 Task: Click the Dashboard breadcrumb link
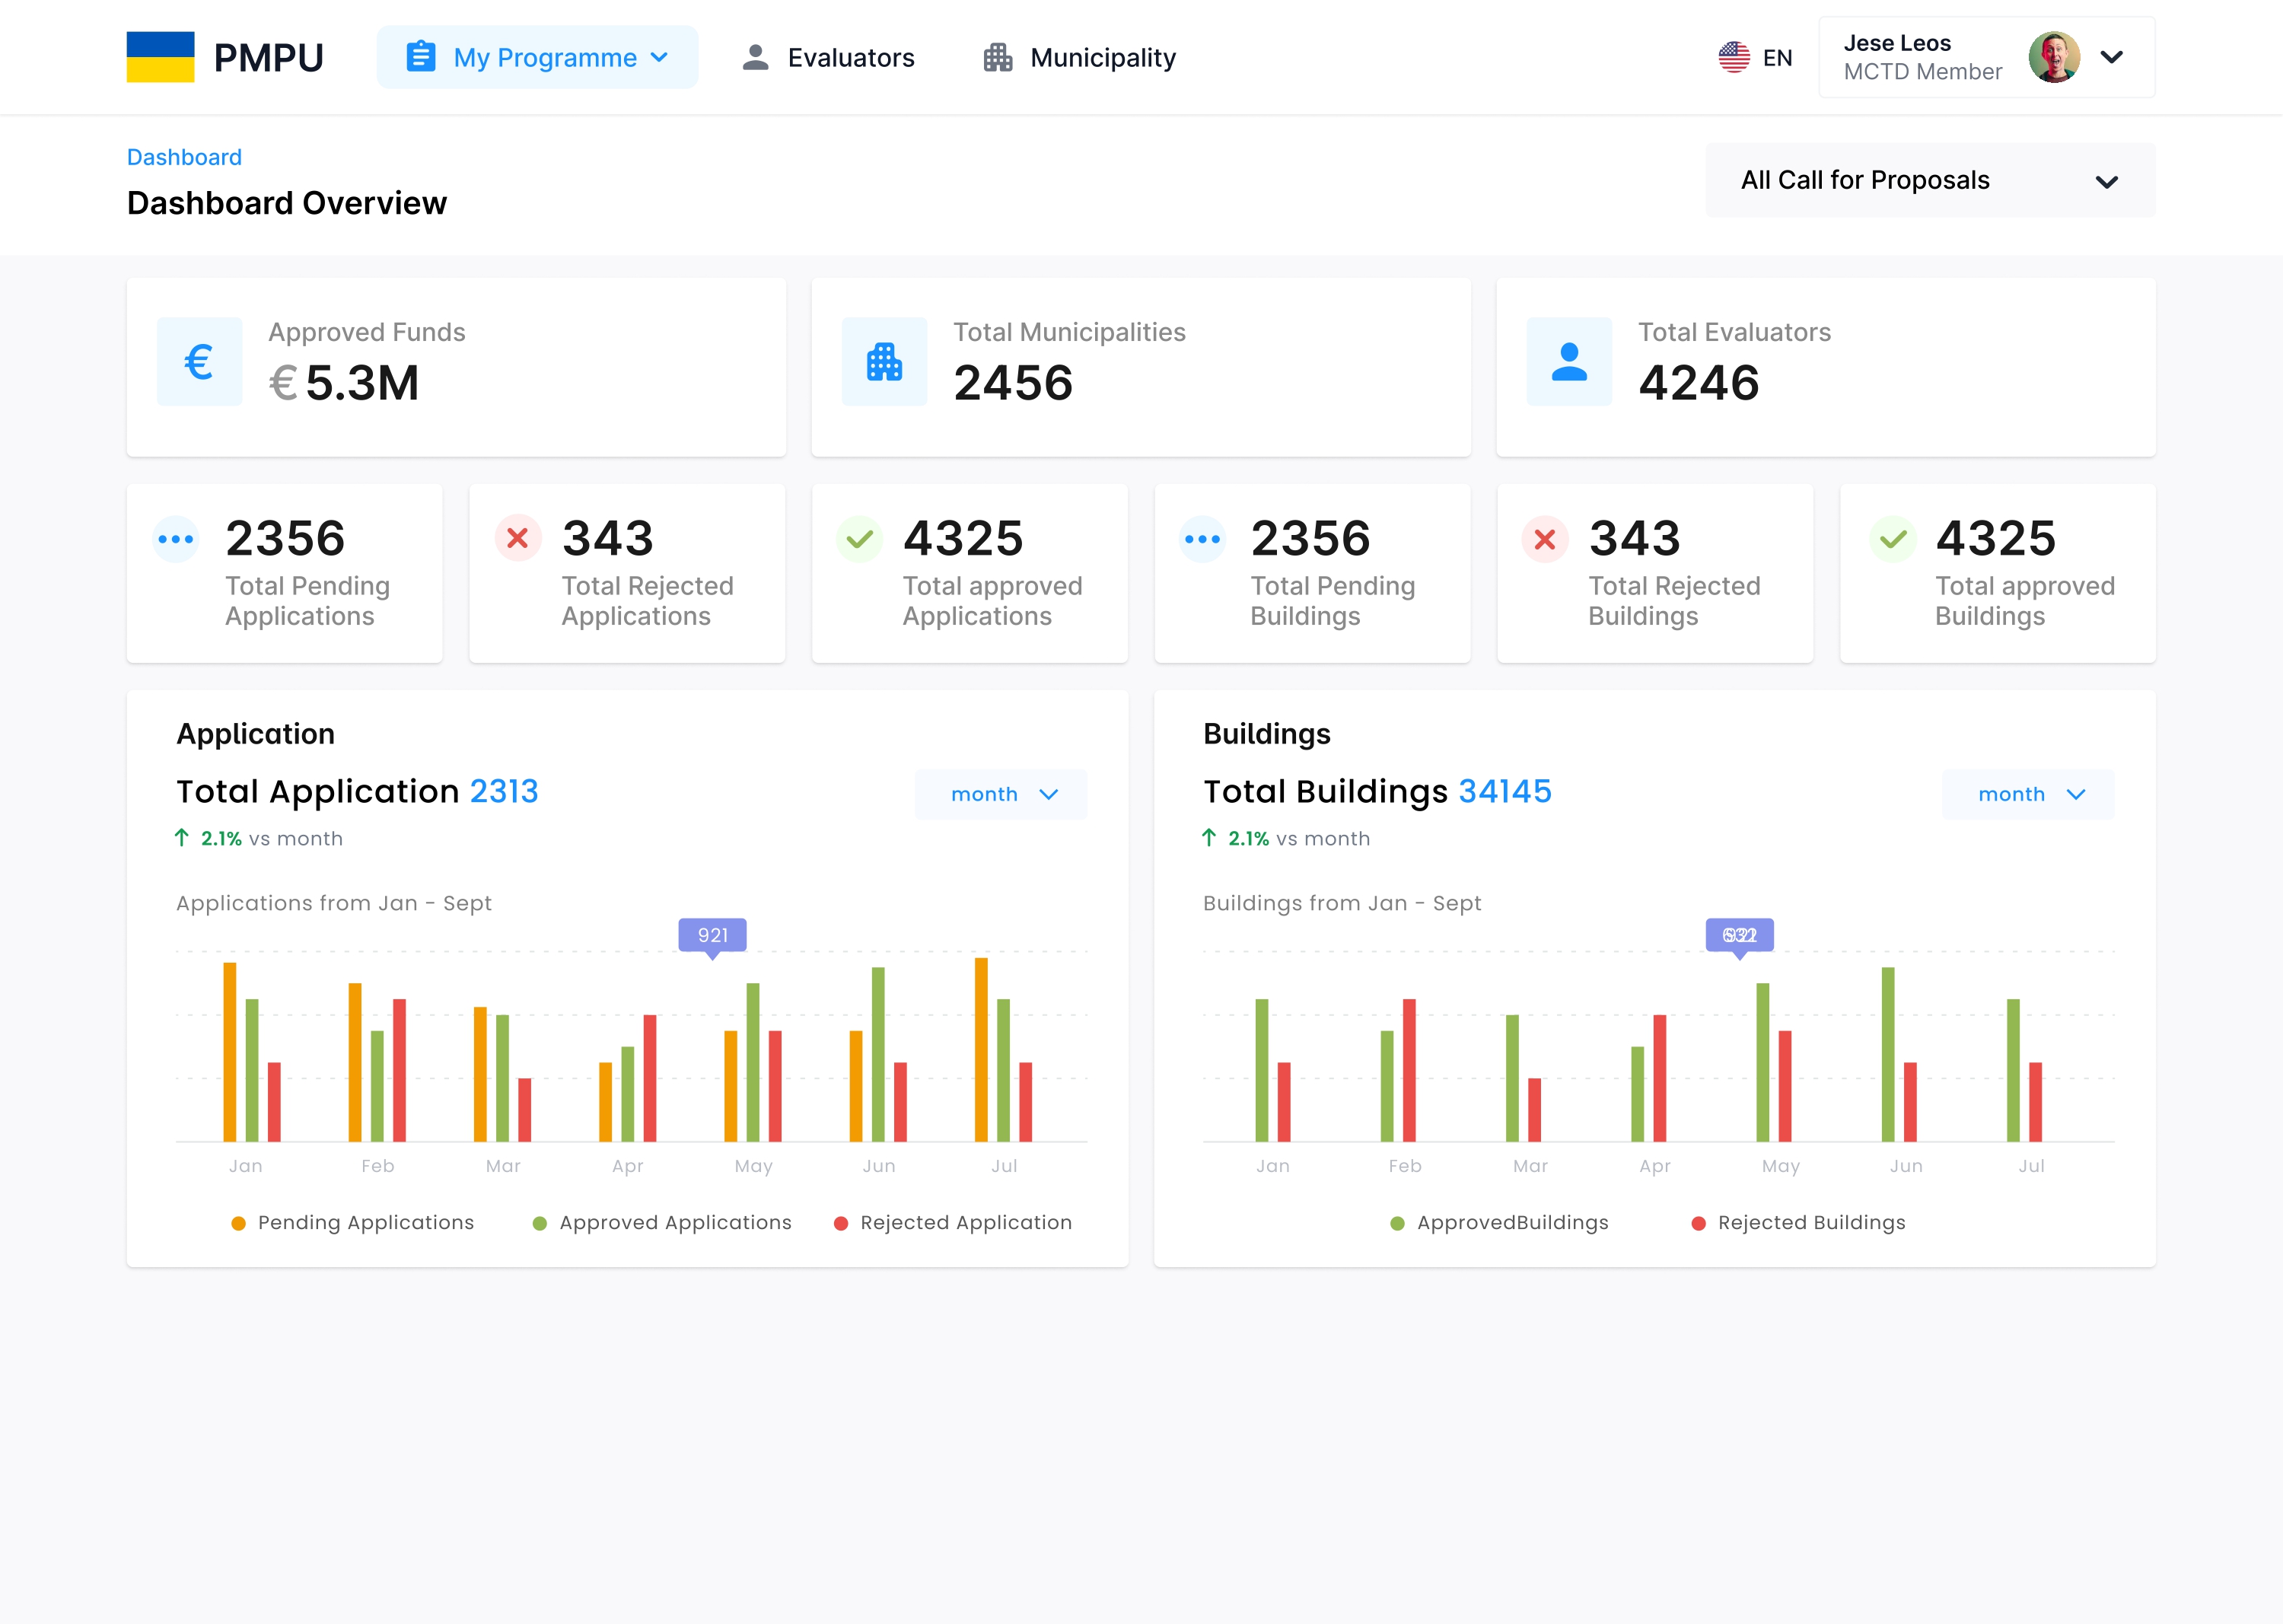click(184, 157)
